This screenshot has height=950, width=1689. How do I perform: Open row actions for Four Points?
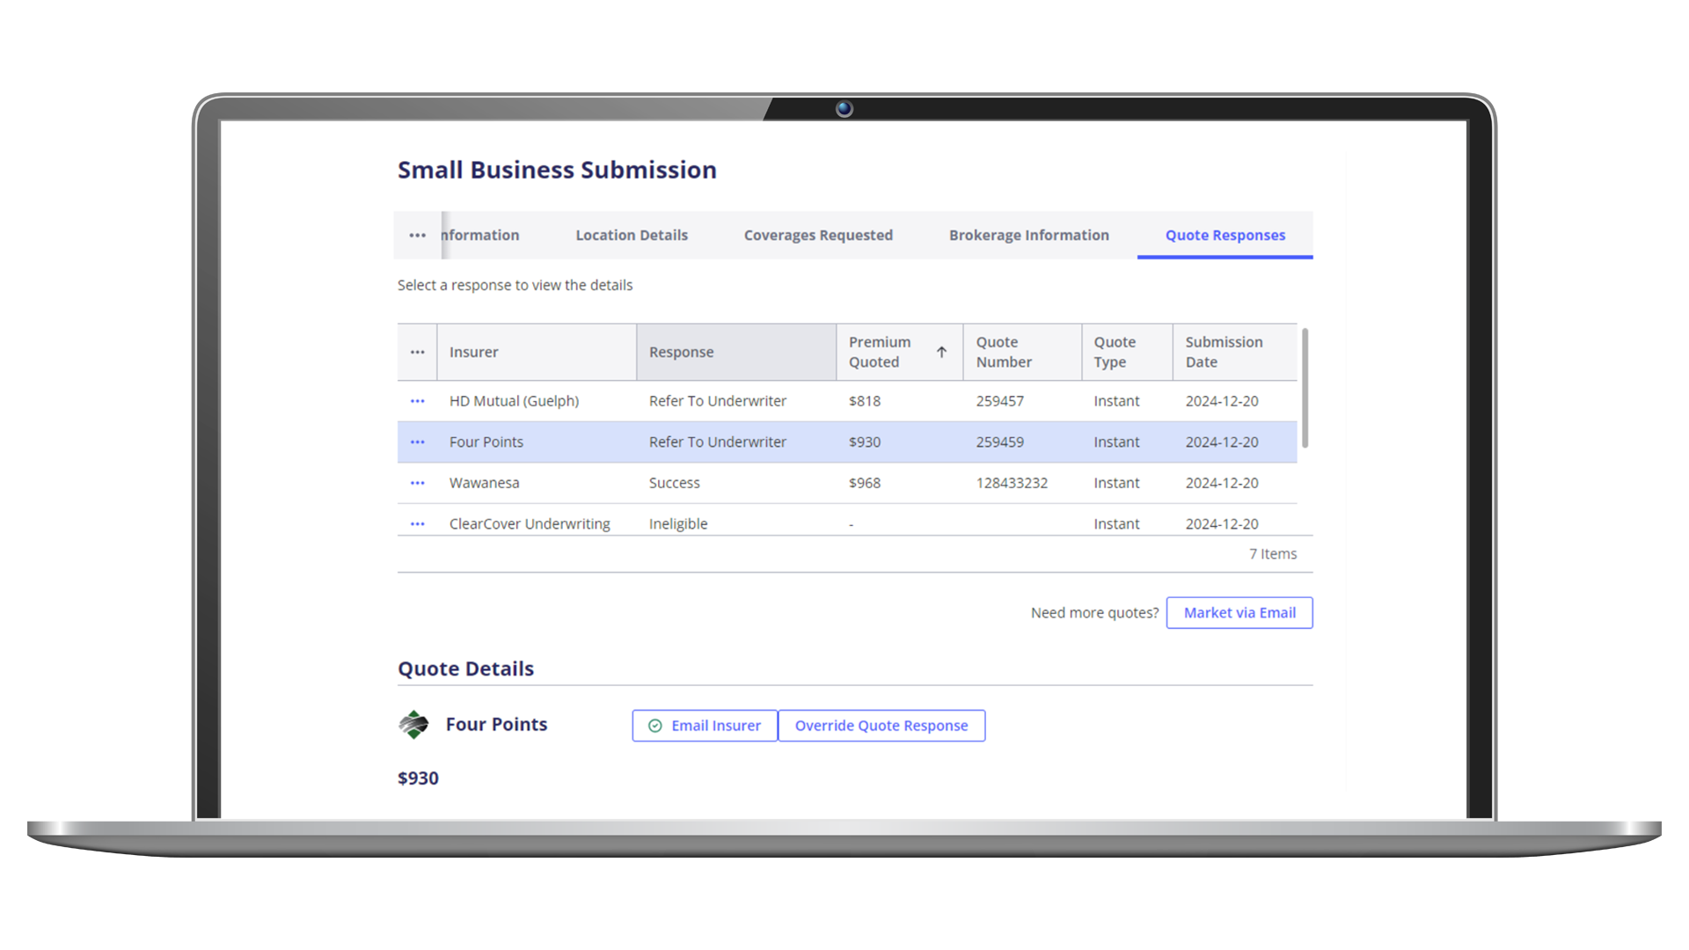417,442
